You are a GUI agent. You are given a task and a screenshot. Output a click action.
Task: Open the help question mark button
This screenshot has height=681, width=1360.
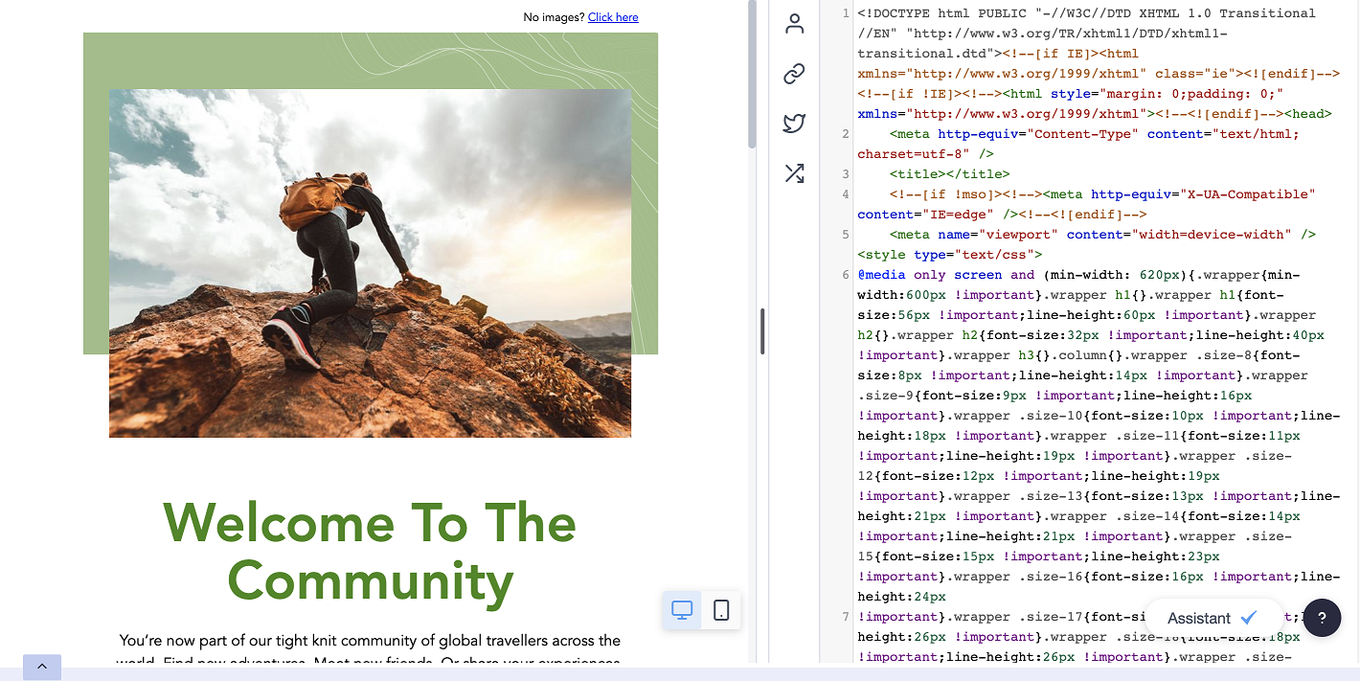tap(1322, 618)
